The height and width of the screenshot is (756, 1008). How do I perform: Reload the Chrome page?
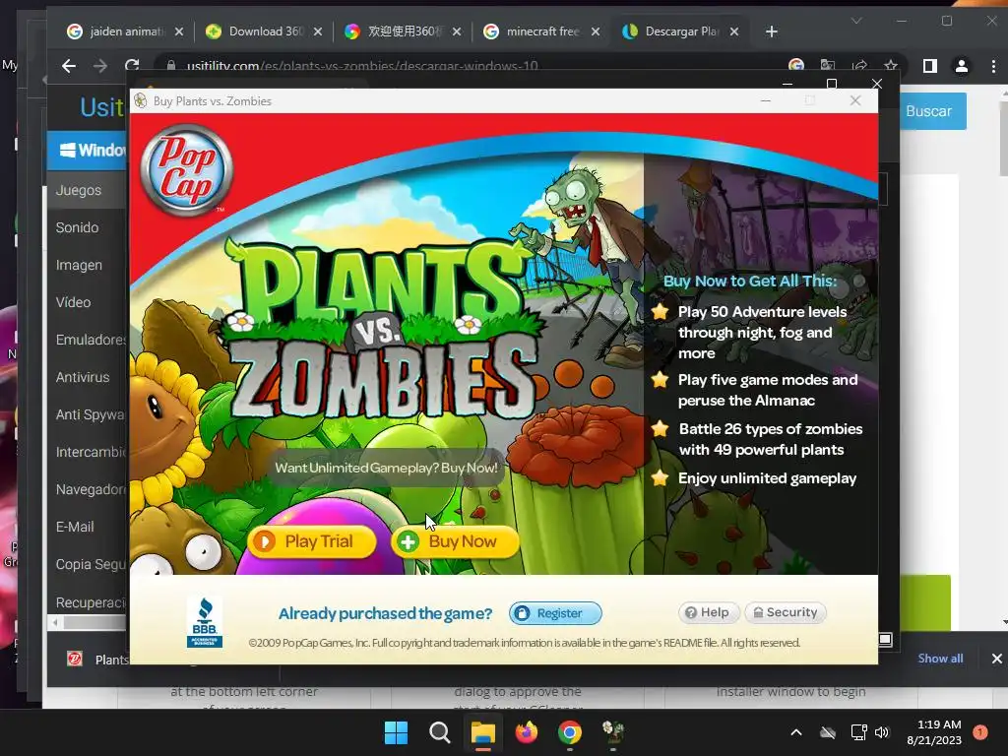point(132,65)
